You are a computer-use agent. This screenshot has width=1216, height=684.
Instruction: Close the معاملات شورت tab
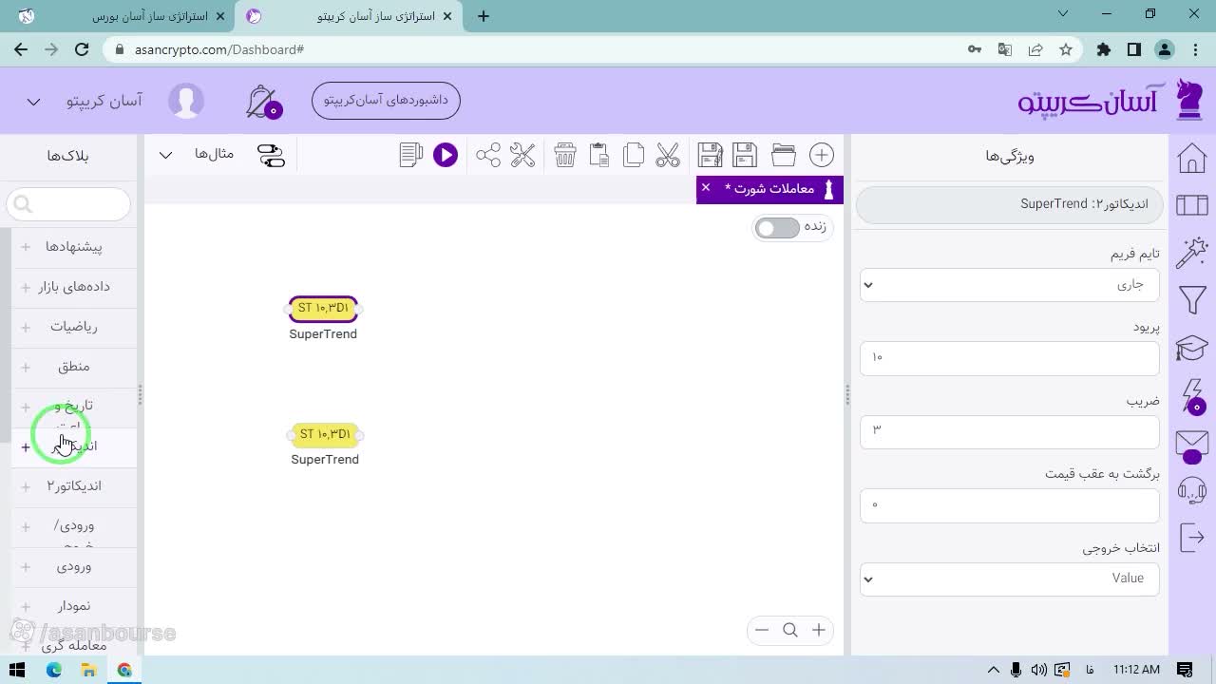pos(706,188)
